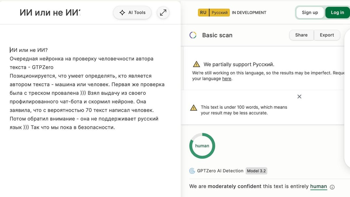
Task: Click the 'Basic scan' heading
Action: [x=217, y=35]
